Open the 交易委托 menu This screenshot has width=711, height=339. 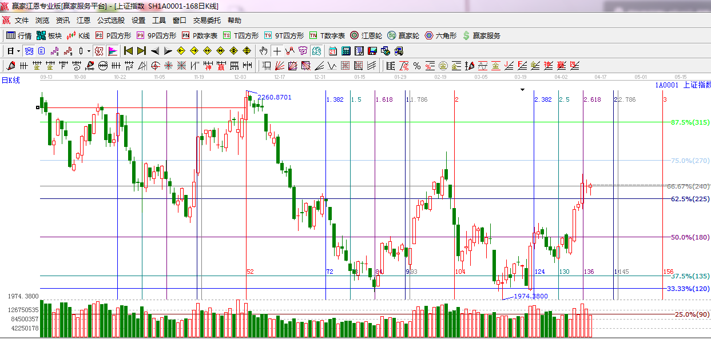point(206,20)
